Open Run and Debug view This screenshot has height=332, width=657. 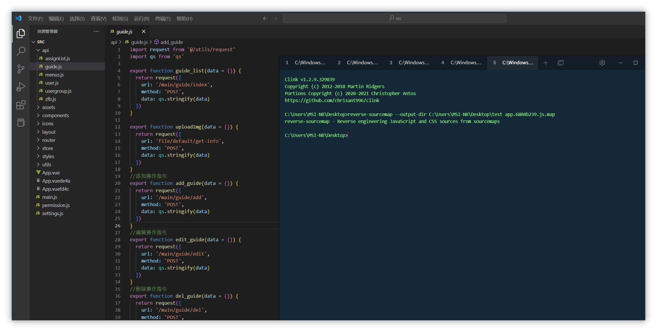coord(21,87)
